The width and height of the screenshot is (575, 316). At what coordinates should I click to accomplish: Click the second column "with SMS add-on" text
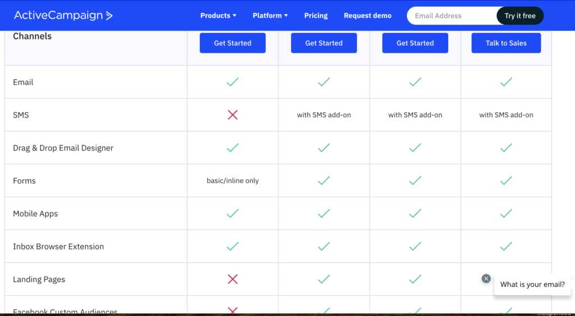point(323,115)
